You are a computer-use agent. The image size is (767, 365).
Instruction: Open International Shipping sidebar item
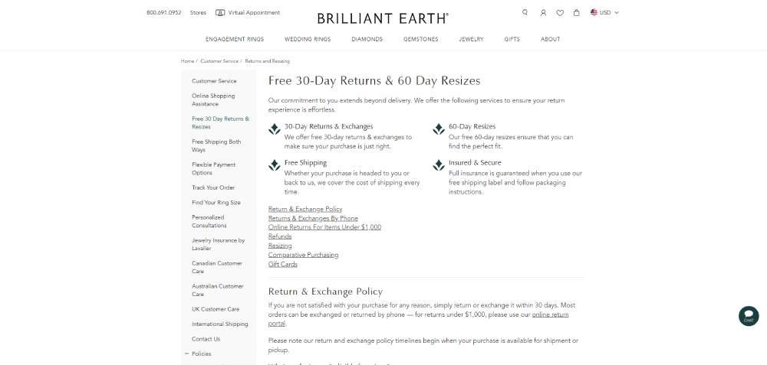click(219, 324)
